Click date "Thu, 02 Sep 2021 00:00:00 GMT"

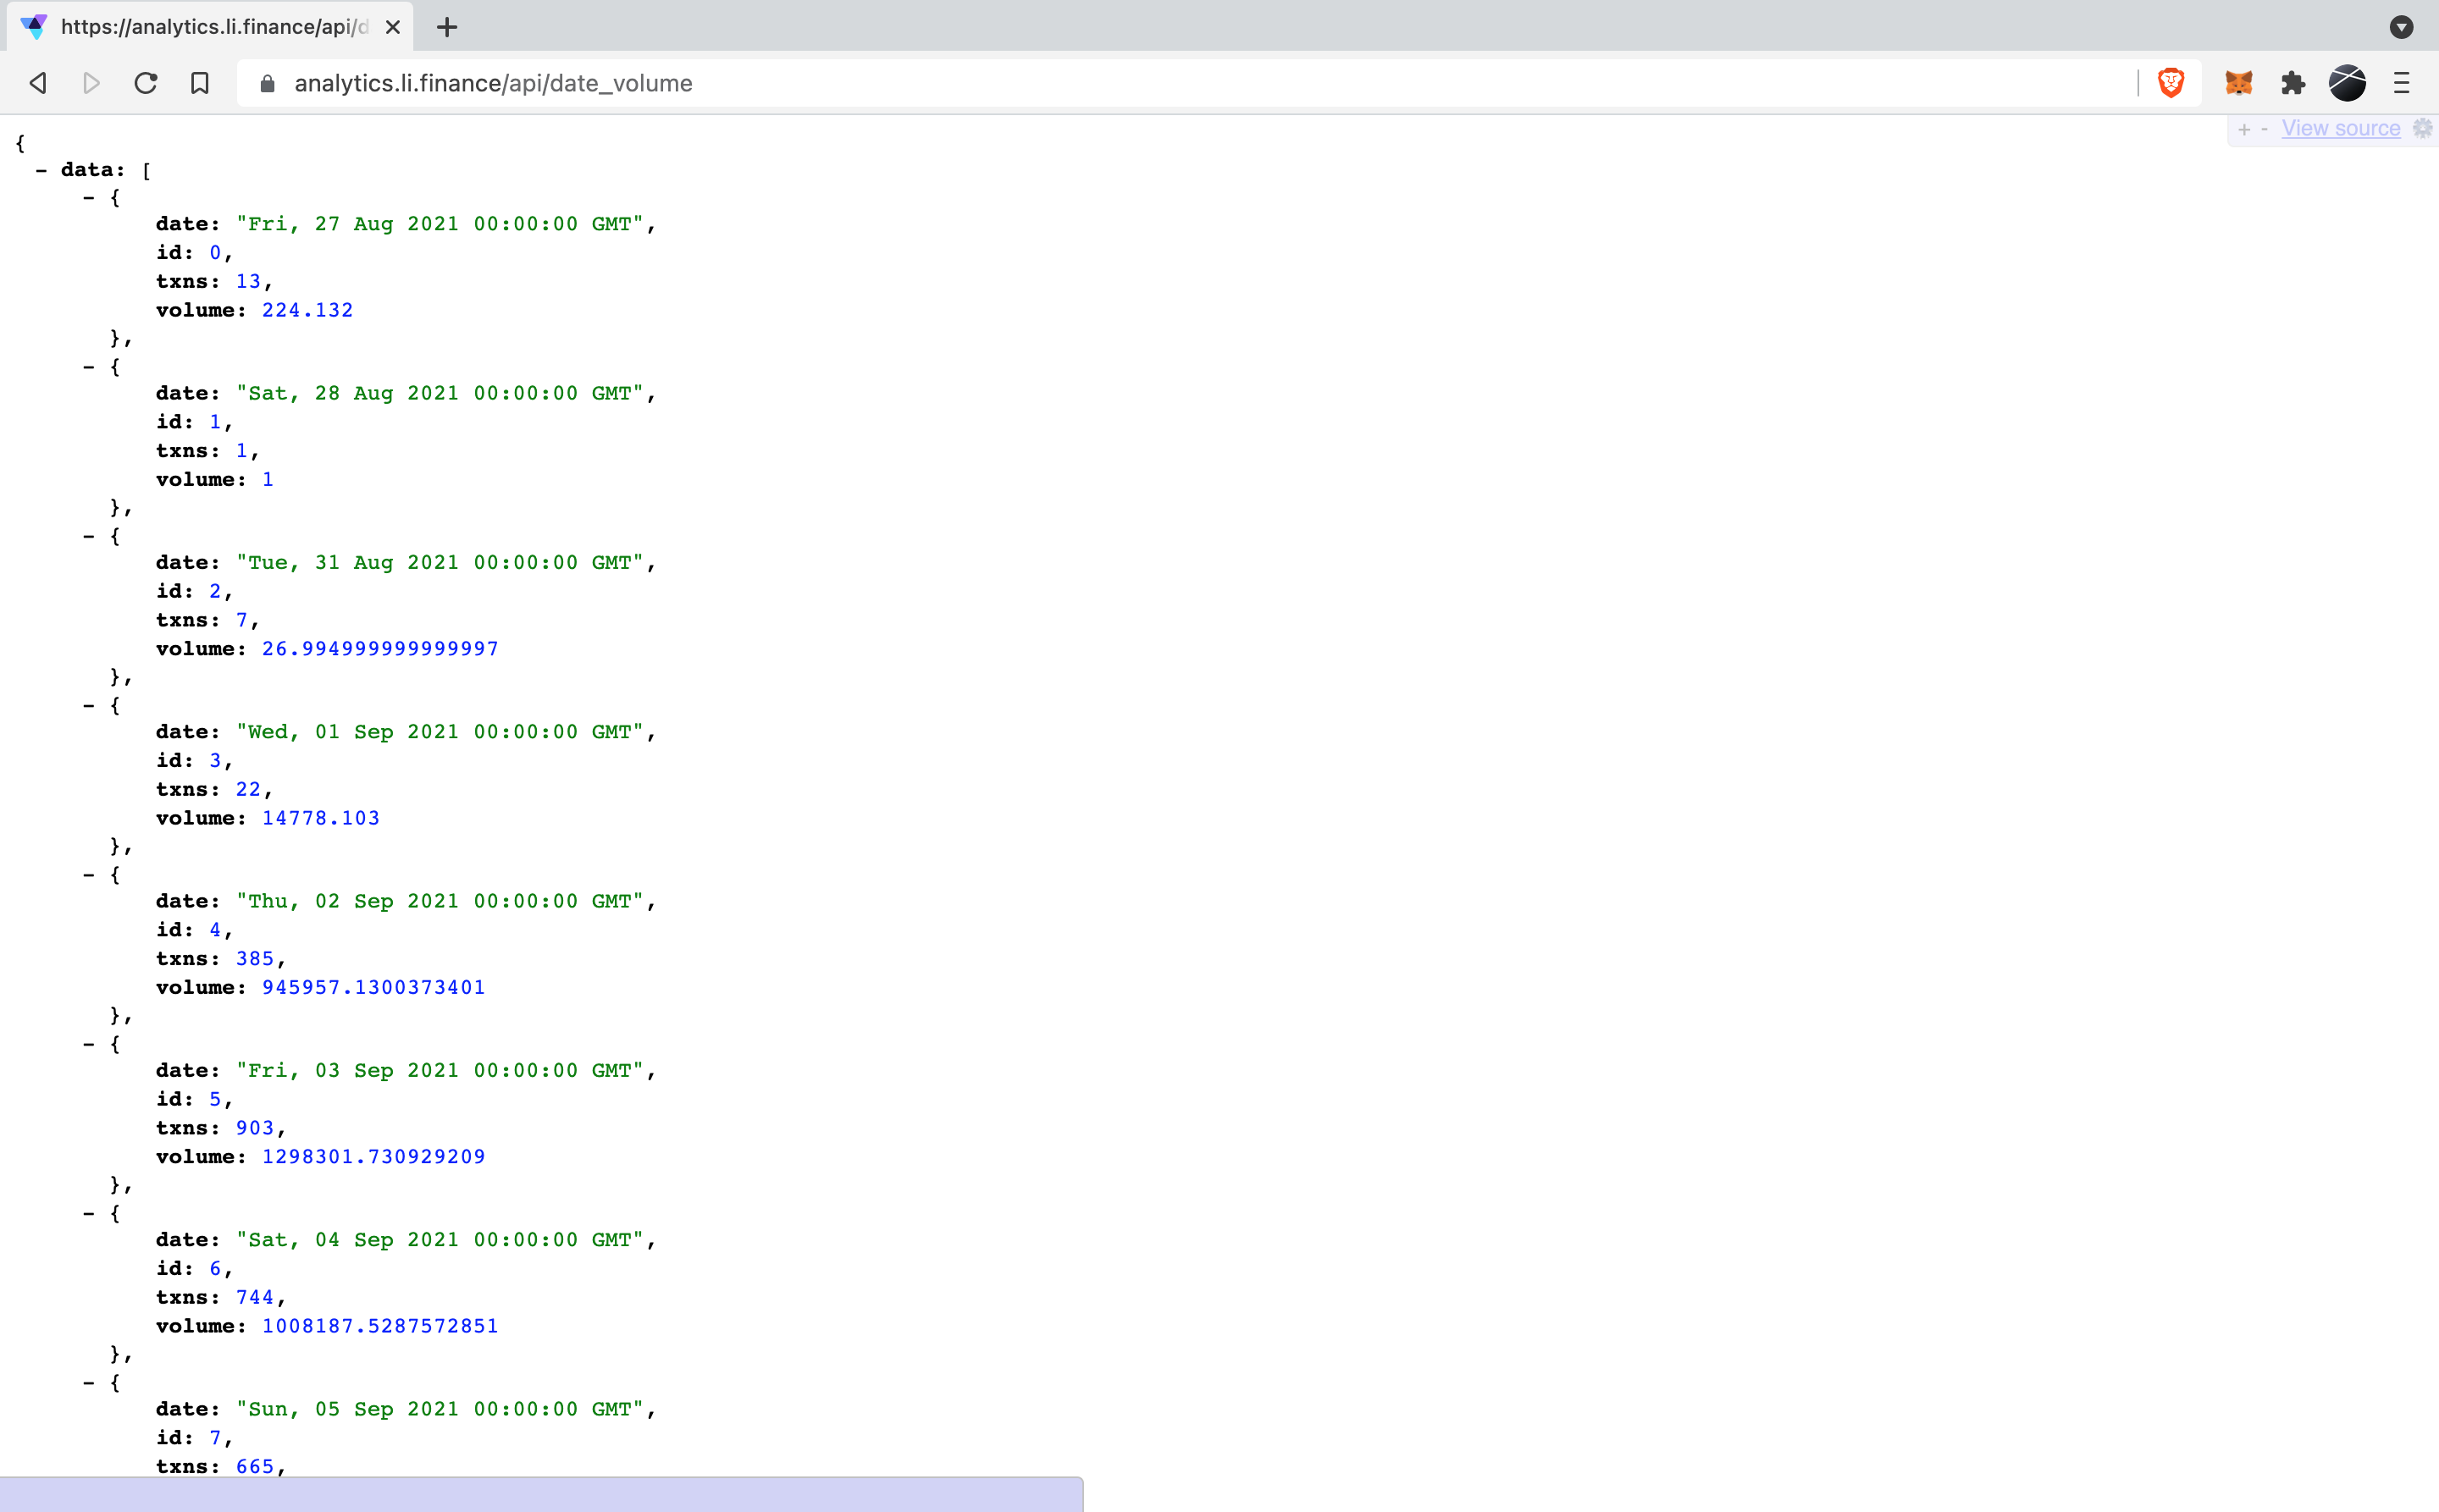click(x=440, y=901)
